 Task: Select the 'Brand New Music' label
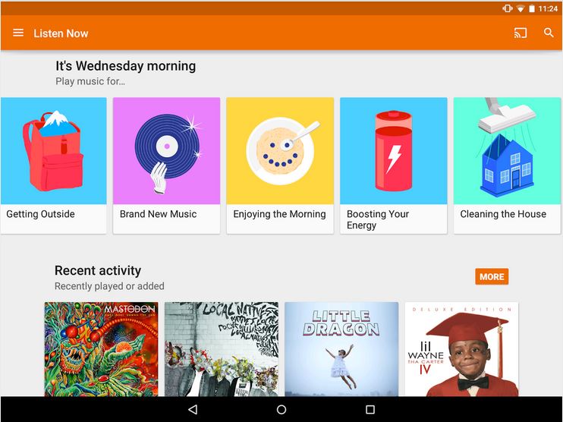[x=159, y=214]
